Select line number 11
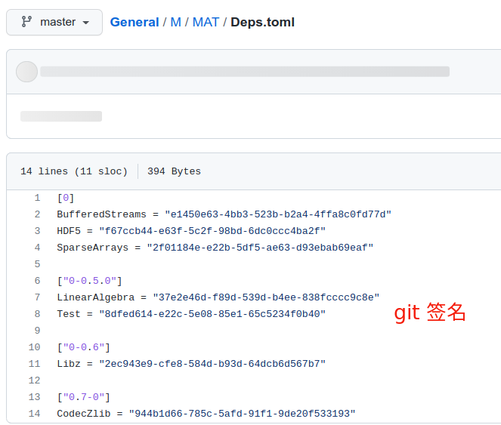Screen dimensions: 501x425 [35, 364]
